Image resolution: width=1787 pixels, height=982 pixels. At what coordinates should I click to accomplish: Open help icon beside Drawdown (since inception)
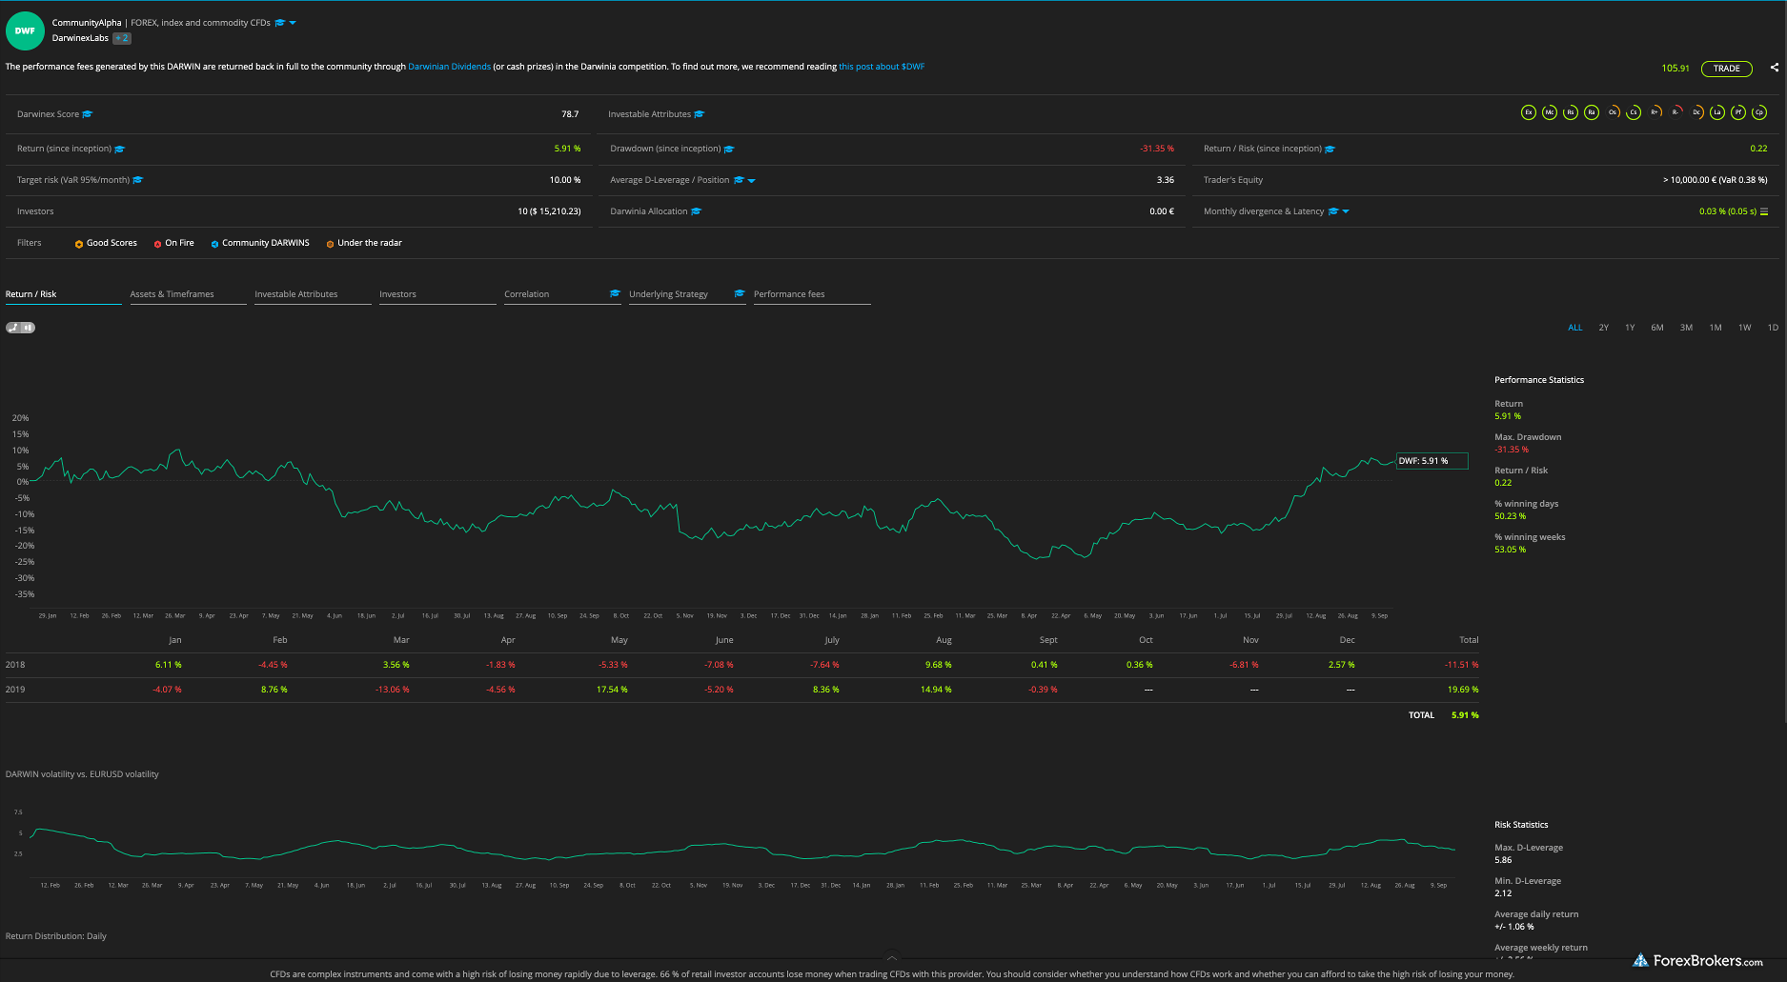(729, 149)
